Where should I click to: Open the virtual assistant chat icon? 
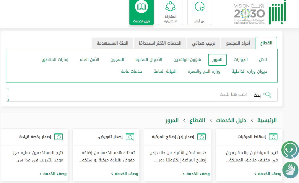pos(290,150)
